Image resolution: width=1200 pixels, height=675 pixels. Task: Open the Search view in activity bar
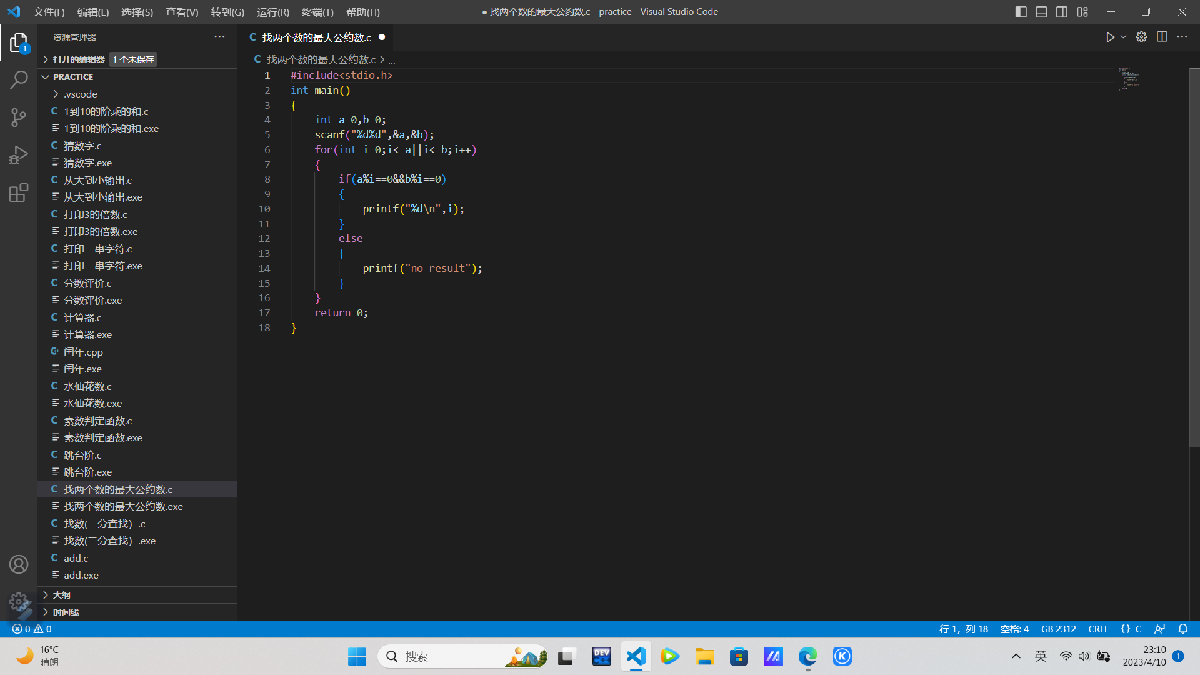[19, 79]
